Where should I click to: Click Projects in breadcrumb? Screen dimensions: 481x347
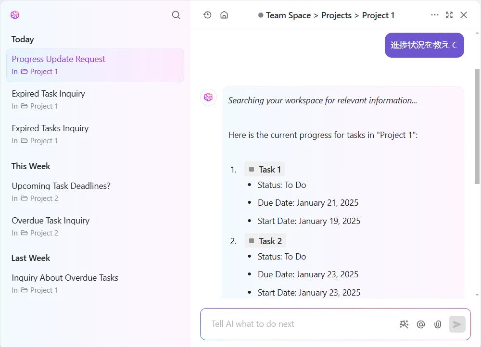coord(336,15)
